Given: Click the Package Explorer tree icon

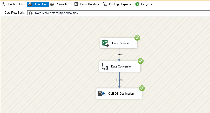Looking at the screenshot, I should coord(105,4).
